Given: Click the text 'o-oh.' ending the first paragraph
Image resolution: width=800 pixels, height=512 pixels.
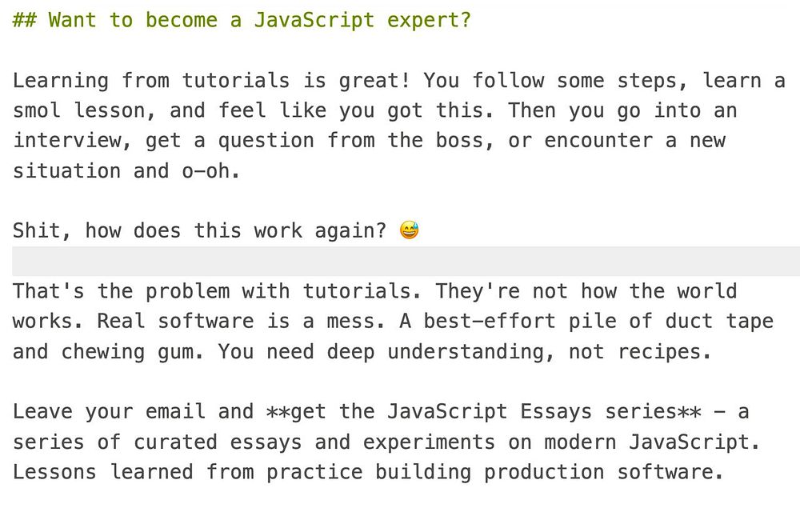Looking at the screenshot, I should coord(210,171).
